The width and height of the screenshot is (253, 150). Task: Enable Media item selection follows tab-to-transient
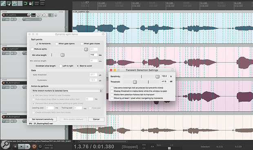(112, 95)
